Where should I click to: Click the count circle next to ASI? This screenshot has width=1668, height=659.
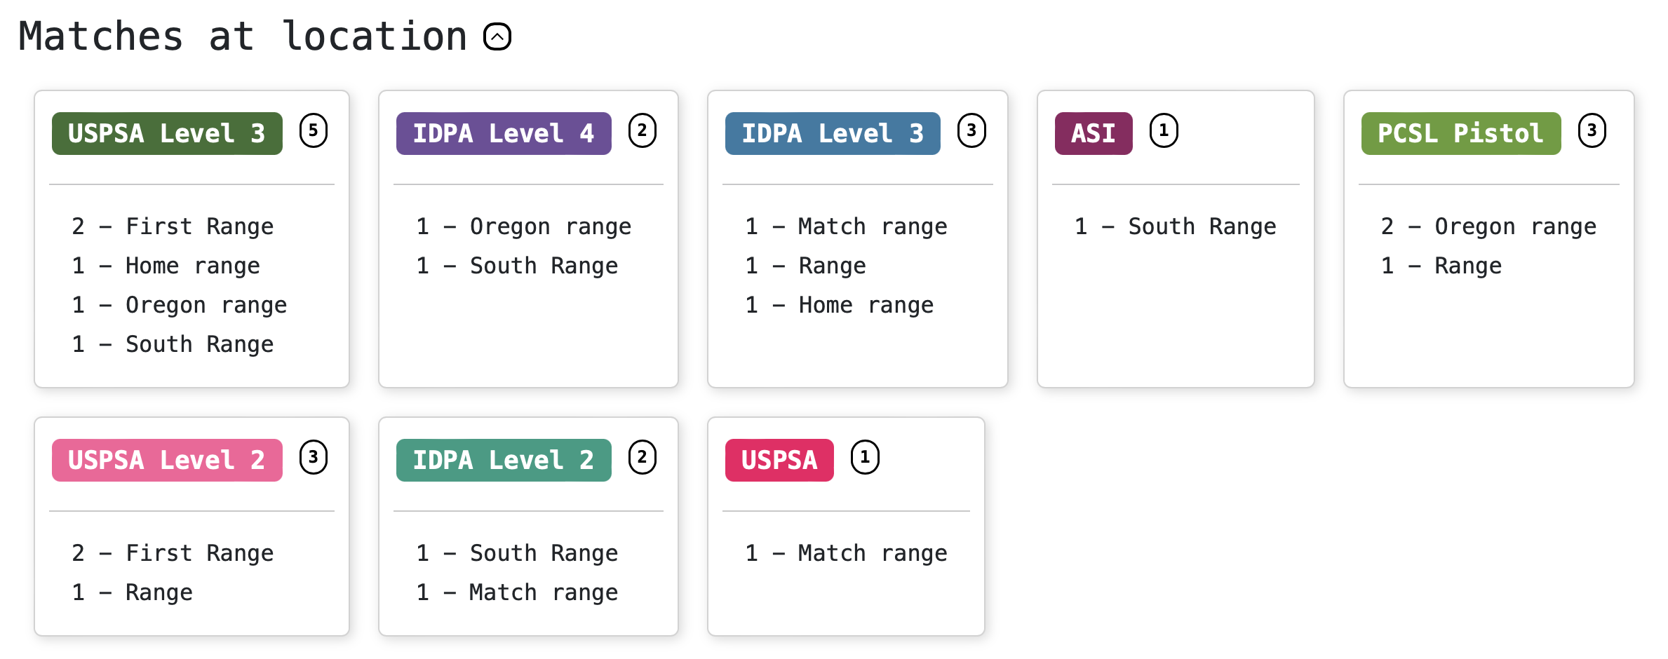1164,130
